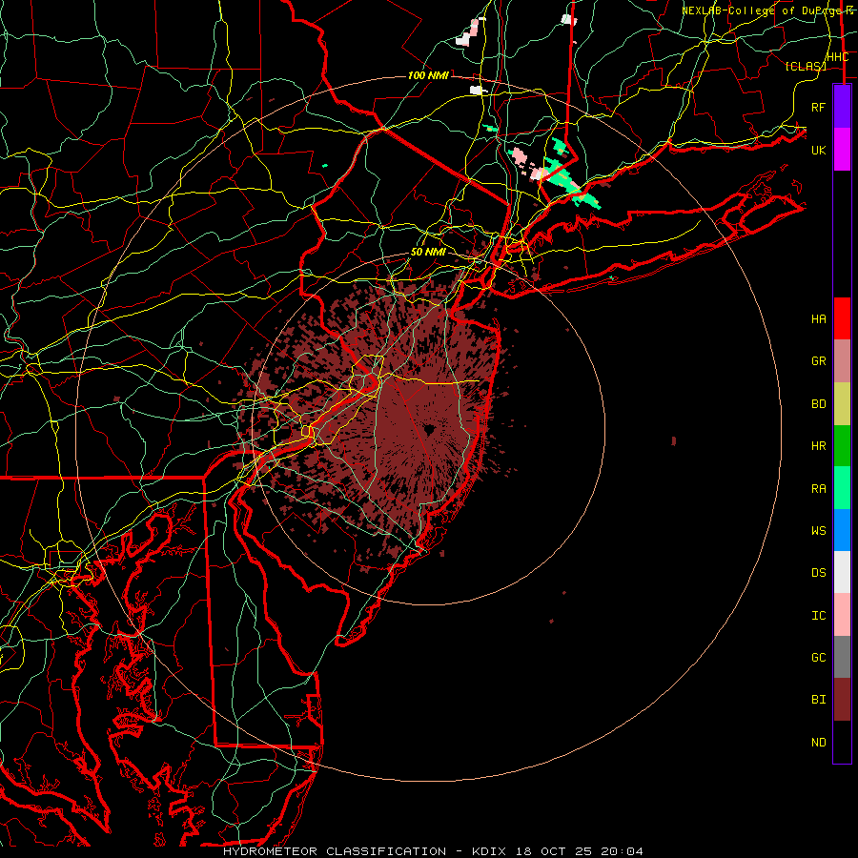Screen dimensions: 858x858
Task: Select the pink IC legend swatch
Action: point(842,615)
